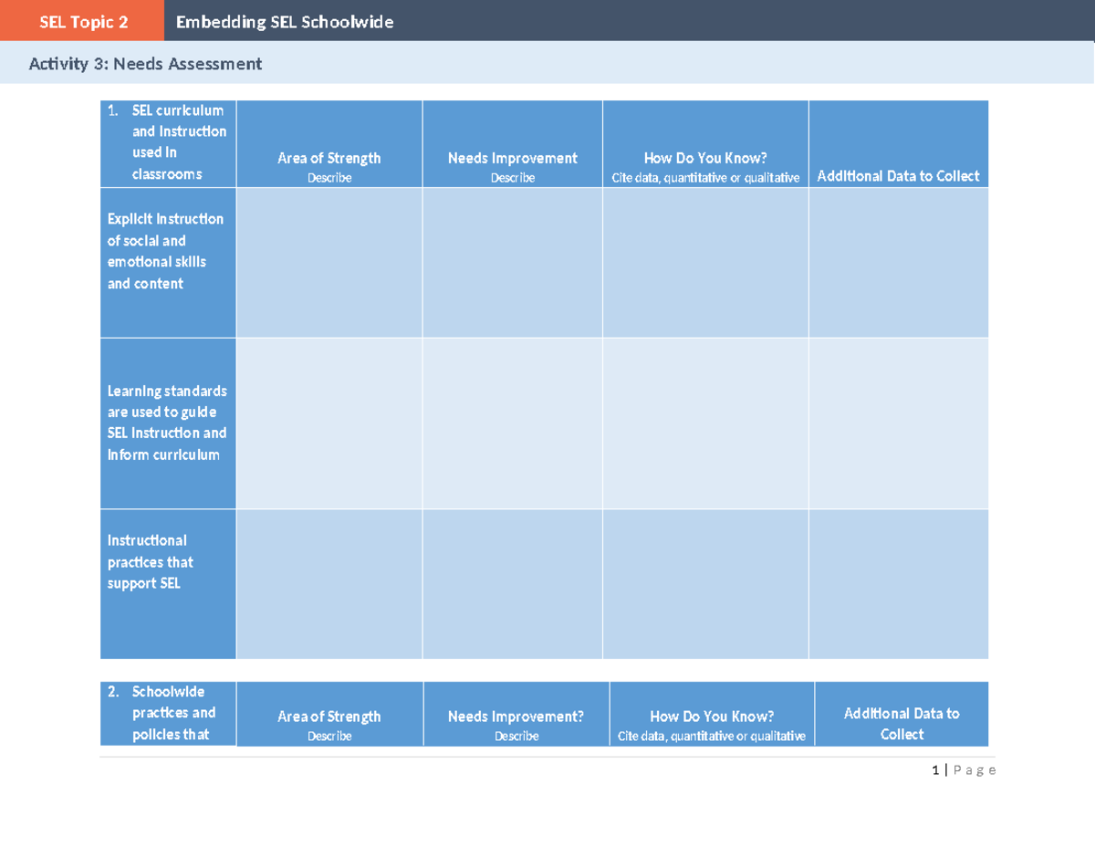This screenshot has height=846, width=1095.
Task: Click the Area of Strength column header
Action: click(328, 158)
